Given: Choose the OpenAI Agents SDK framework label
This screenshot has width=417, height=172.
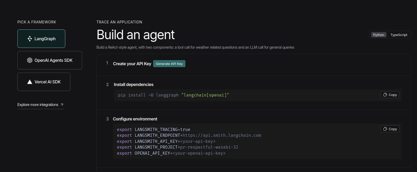Looking at the screenshot, I should click(x=53, y=60).
